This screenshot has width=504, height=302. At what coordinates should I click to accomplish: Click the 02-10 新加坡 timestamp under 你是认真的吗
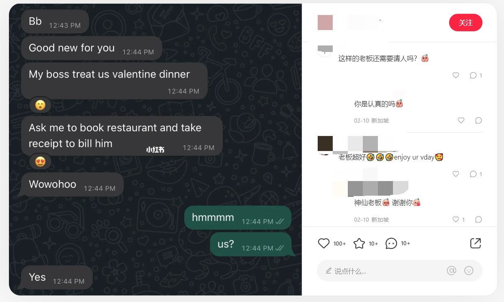371,121
